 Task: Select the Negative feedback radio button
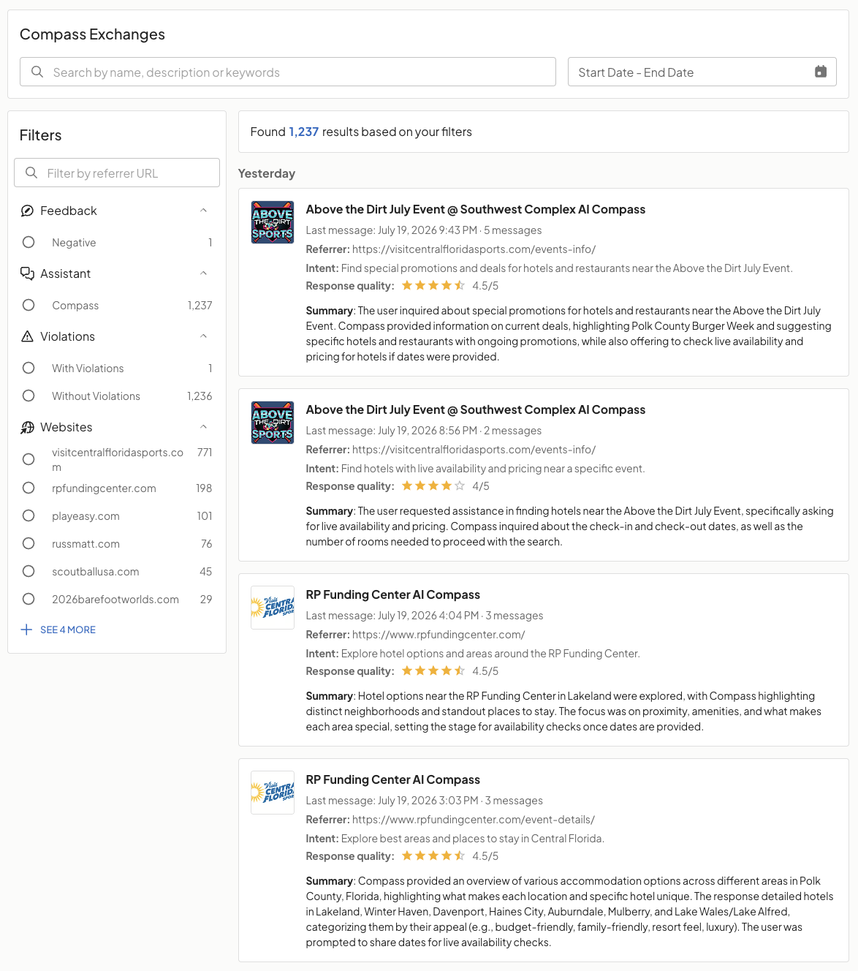click(29, 242)
